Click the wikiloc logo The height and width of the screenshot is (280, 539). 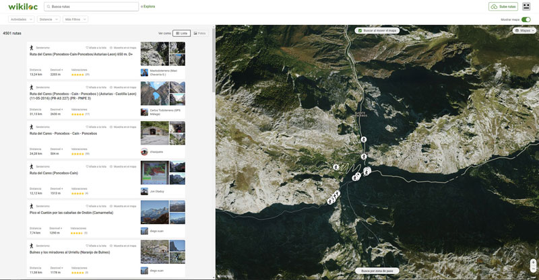[22, 7]
